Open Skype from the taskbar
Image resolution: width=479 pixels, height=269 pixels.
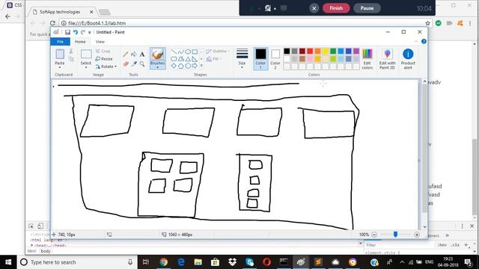[249, 262]
